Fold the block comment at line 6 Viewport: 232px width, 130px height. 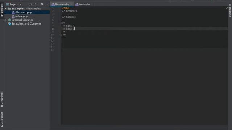(61, 23)
